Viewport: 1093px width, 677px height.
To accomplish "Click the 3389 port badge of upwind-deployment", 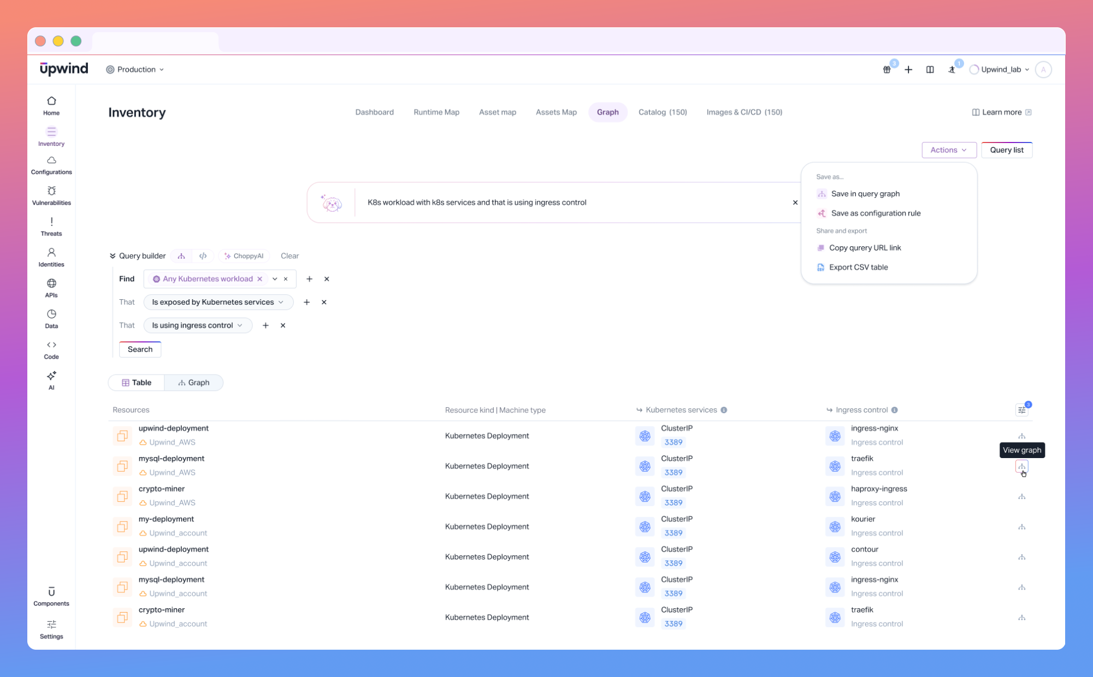I will click(x=673, y=442).
